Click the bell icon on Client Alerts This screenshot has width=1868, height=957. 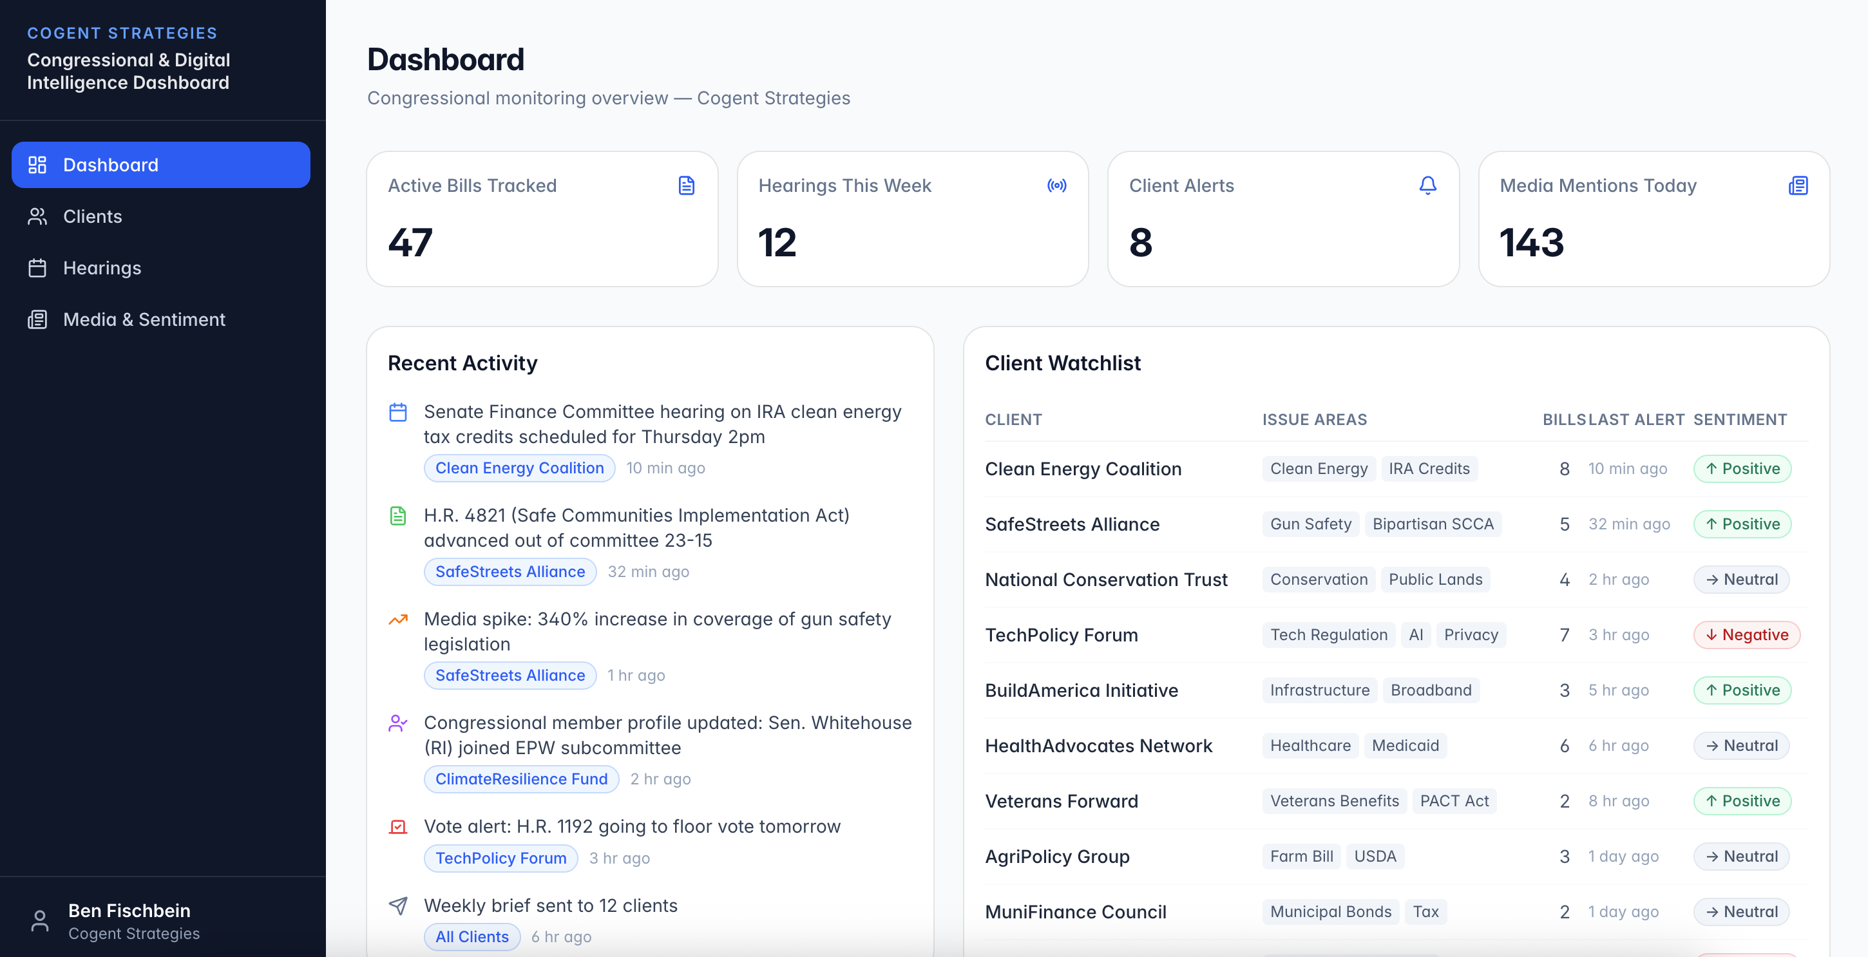click(x=1427, y=185)
